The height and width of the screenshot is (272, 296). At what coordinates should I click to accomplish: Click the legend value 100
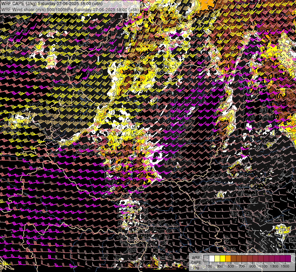click(209, 266)
